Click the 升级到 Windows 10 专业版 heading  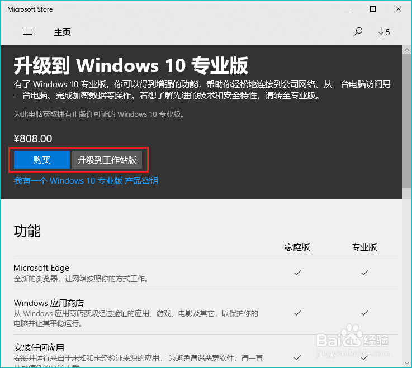click(x=131, y=65)
